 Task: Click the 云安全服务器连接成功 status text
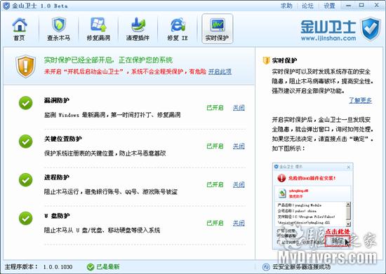click(302, 267)
